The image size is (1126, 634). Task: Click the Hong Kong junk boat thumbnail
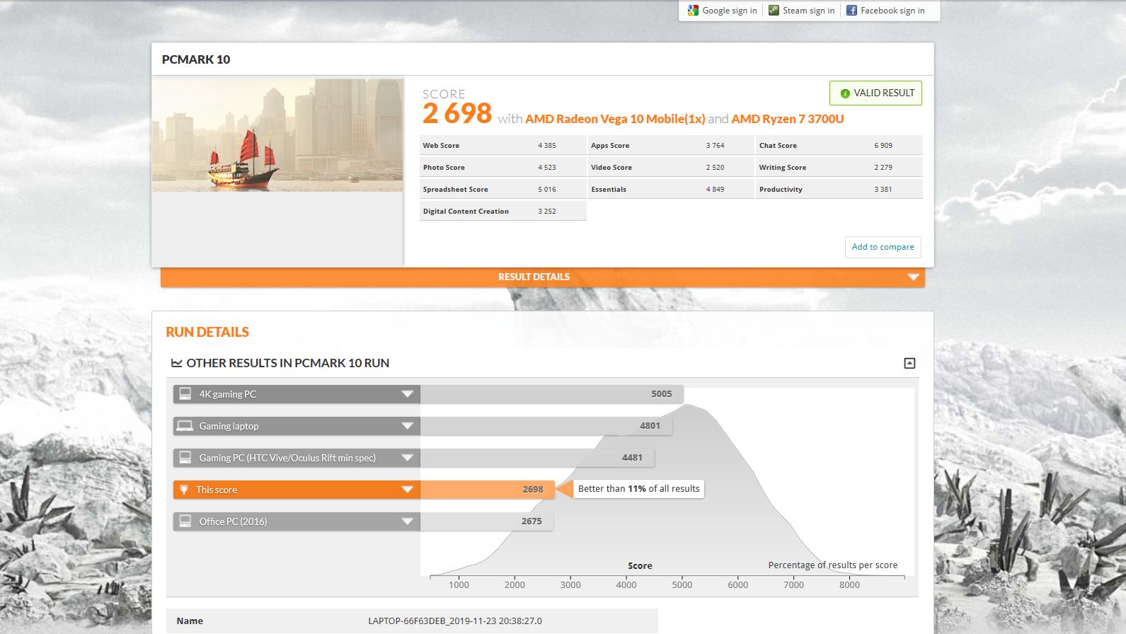tap(277, 135)
